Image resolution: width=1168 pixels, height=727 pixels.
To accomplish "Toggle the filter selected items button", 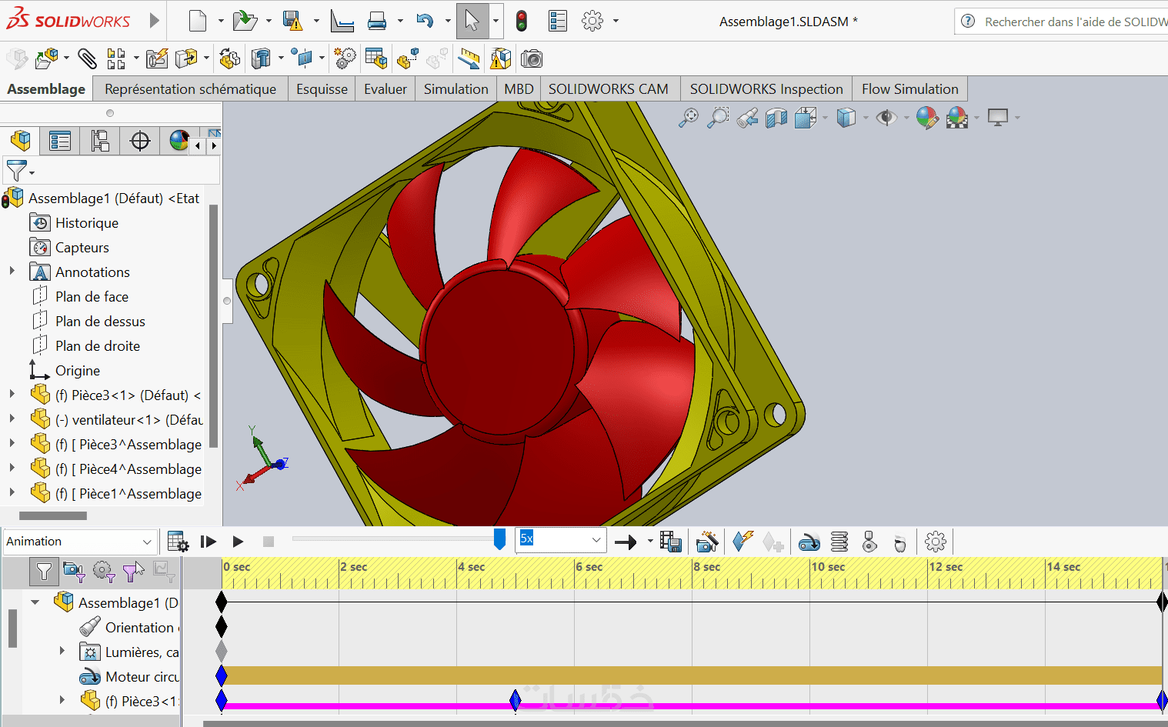I will click(133, 571).
